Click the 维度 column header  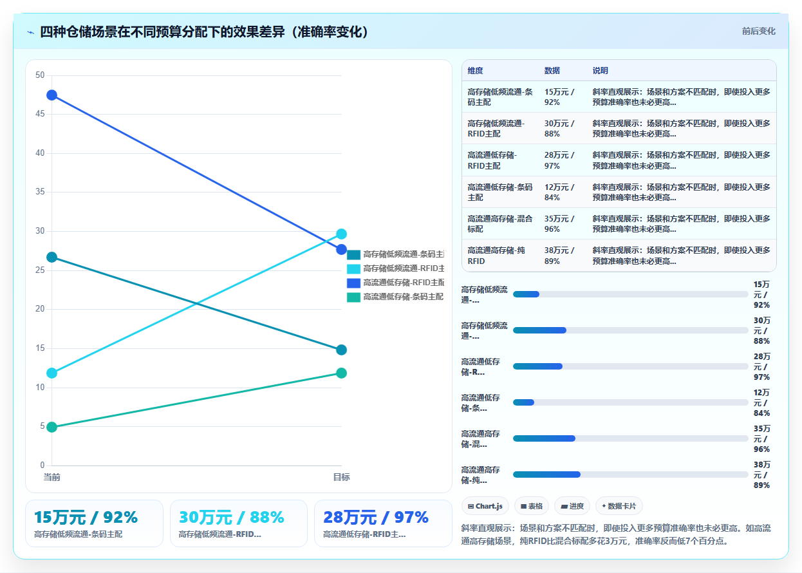500,70
